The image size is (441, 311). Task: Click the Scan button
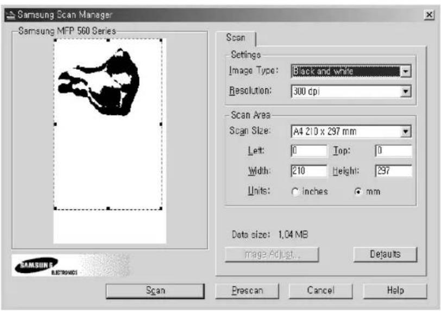(x=155, y=291)
